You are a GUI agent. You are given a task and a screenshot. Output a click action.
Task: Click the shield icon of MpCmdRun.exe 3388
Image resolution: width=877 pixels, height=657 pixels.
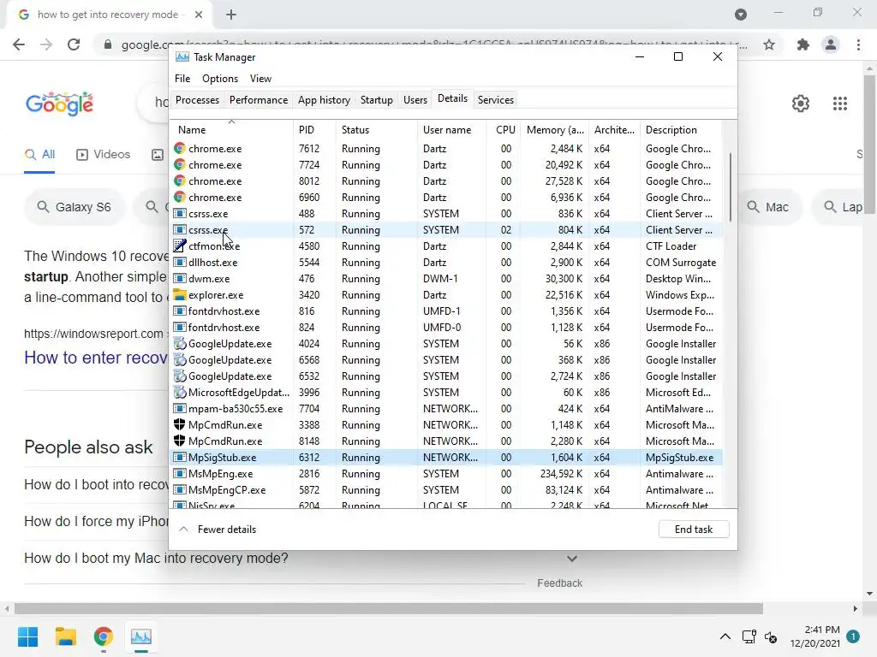(x=180, y=424)
